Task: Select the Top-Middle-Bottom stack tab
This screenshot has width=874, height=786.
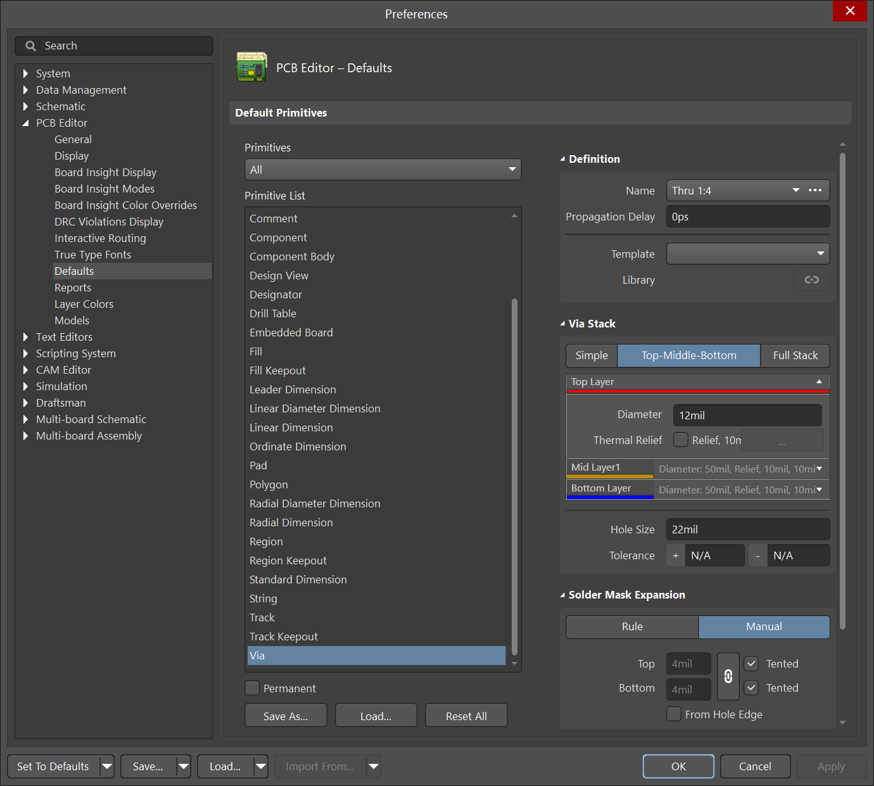Action: click(x=688, y=355)
